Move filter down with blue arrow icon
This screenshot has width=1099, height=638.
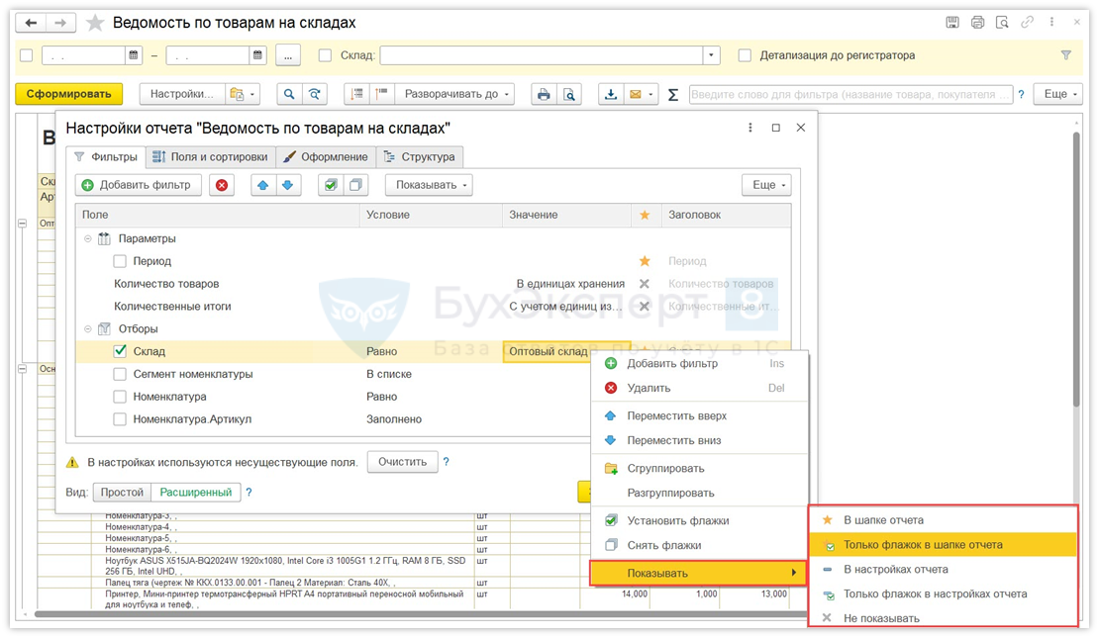[x=288, y=185]
